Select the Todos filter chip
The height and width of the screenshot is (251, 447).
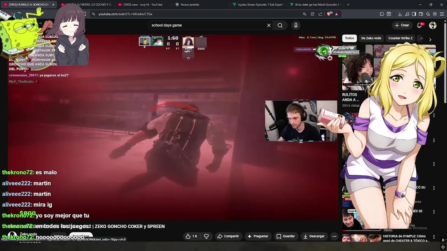(349, 38)
